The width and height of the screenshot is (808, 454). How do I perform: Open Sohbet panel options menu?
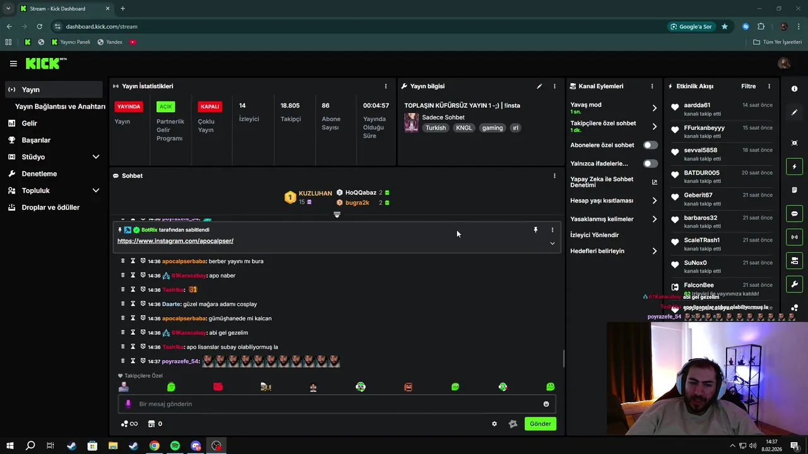pos(554,176)
